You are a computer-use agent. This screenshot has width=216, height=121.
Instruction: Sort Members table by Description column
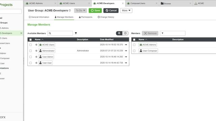178,40
